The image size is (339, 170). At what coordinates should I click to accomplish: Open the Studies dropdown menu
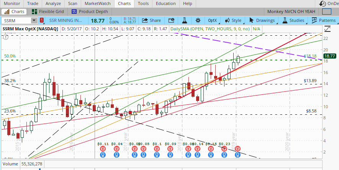pyautogui.click(x=293, y=20)
